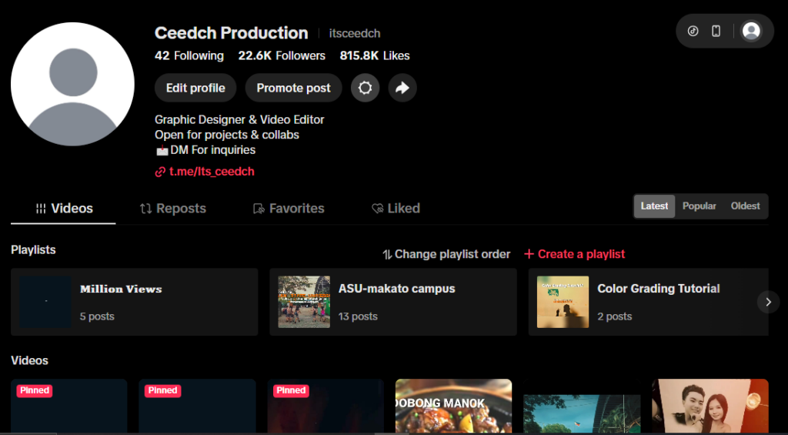Sort videos by Oldest
The height and width of the screenshot is (435, 788).
point(745,206)
